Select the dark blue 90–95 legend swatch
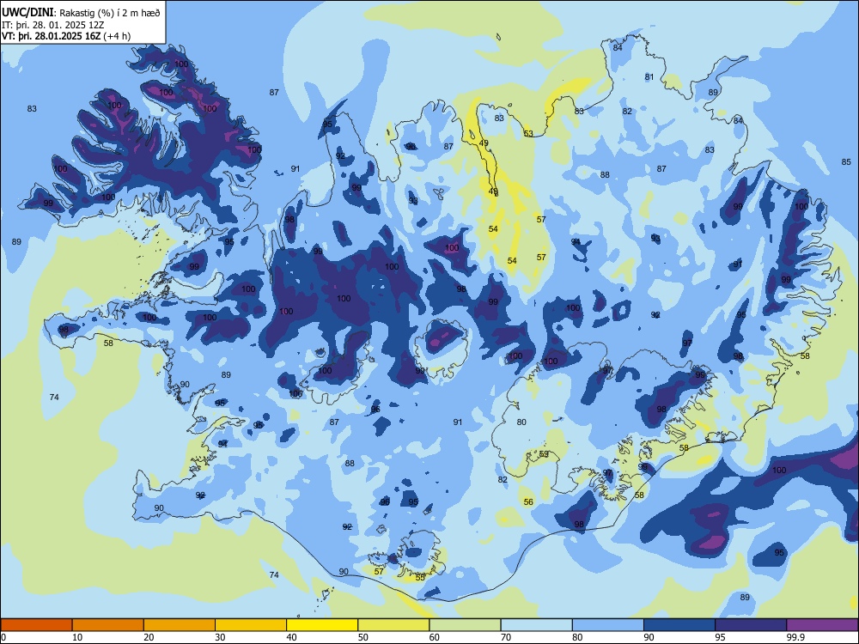859x644 pixels. click(x=679, y=625)
